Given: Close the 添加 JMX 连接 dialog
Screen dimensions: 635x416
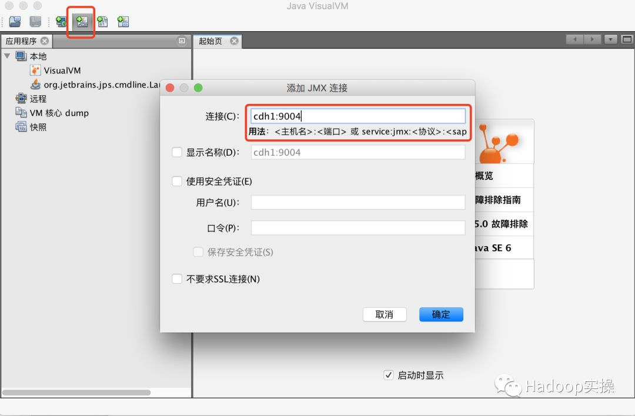Looking at the screenshot, I should pos(170,88).
